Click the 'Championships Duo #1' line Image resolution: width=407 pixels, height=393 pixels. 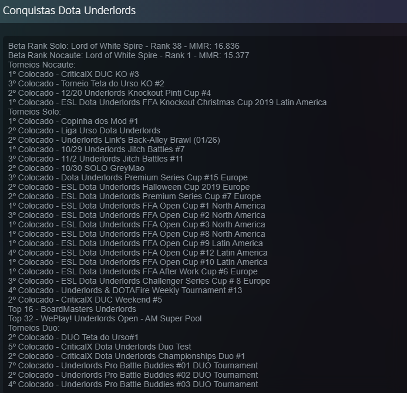click(127, 356)
